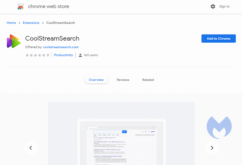Screen dimensions: 242x165
Task: Show the next screenshot with right arrow
Action: click(x=212, y=148)
